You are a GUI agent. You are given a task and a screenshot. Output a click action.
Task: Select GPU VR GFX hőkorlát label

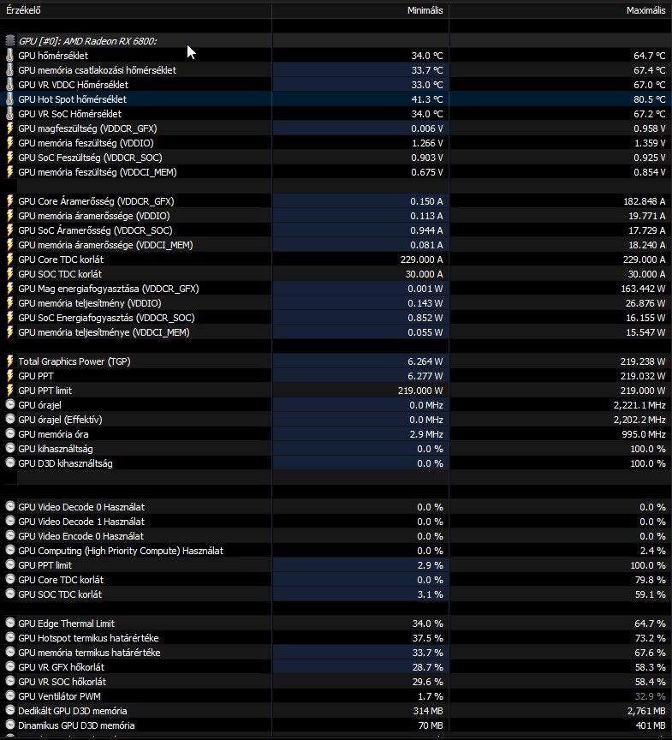[61, 667]
